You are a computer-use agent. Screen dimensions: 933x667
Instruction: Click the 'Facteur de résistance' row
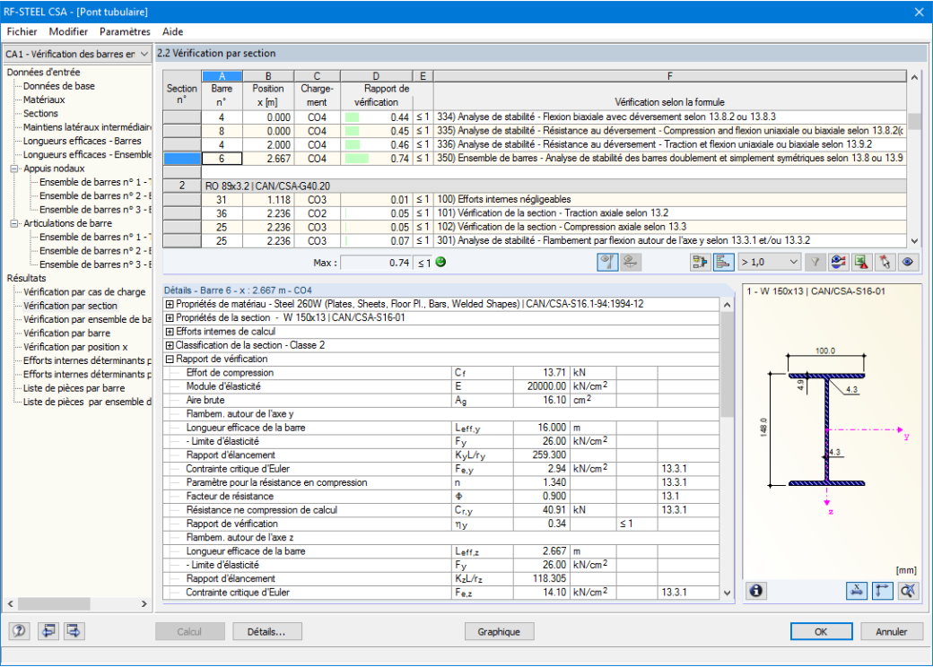click(x=440, y=497)
